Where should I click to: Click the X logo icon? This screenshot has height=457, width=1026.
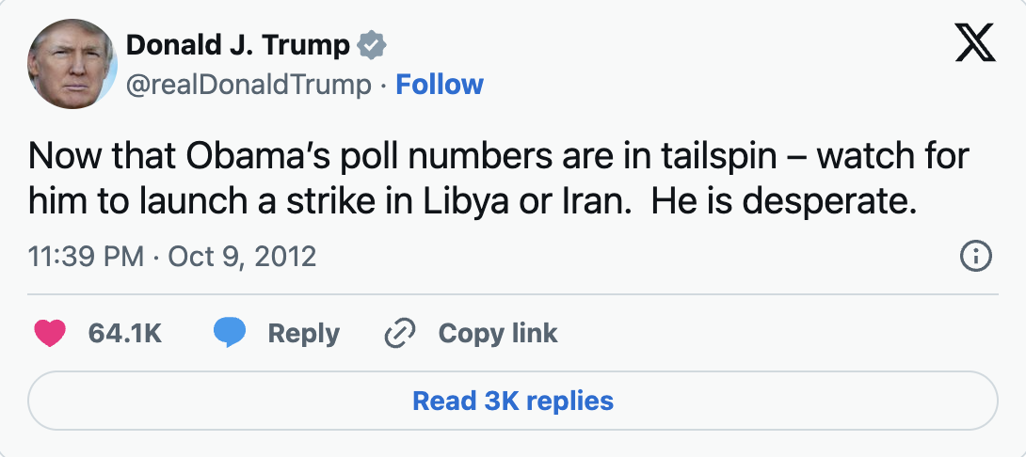pyautogui.click(x=975, y=44)
